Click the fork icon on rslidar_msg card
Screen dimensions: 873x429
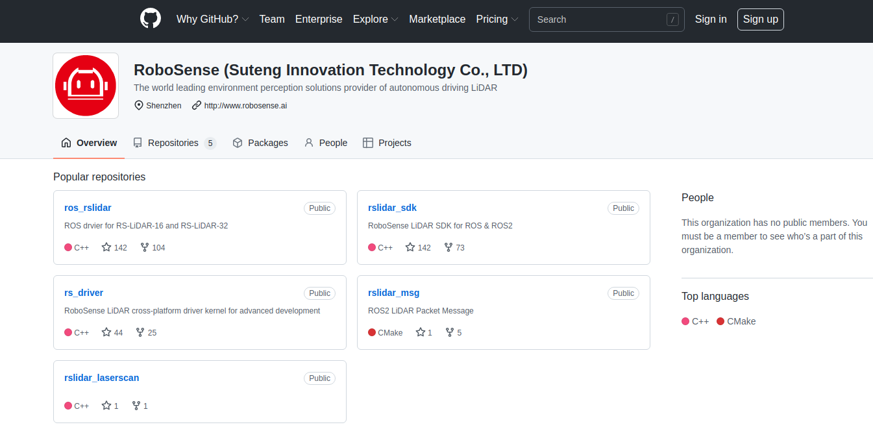[450, 332]
